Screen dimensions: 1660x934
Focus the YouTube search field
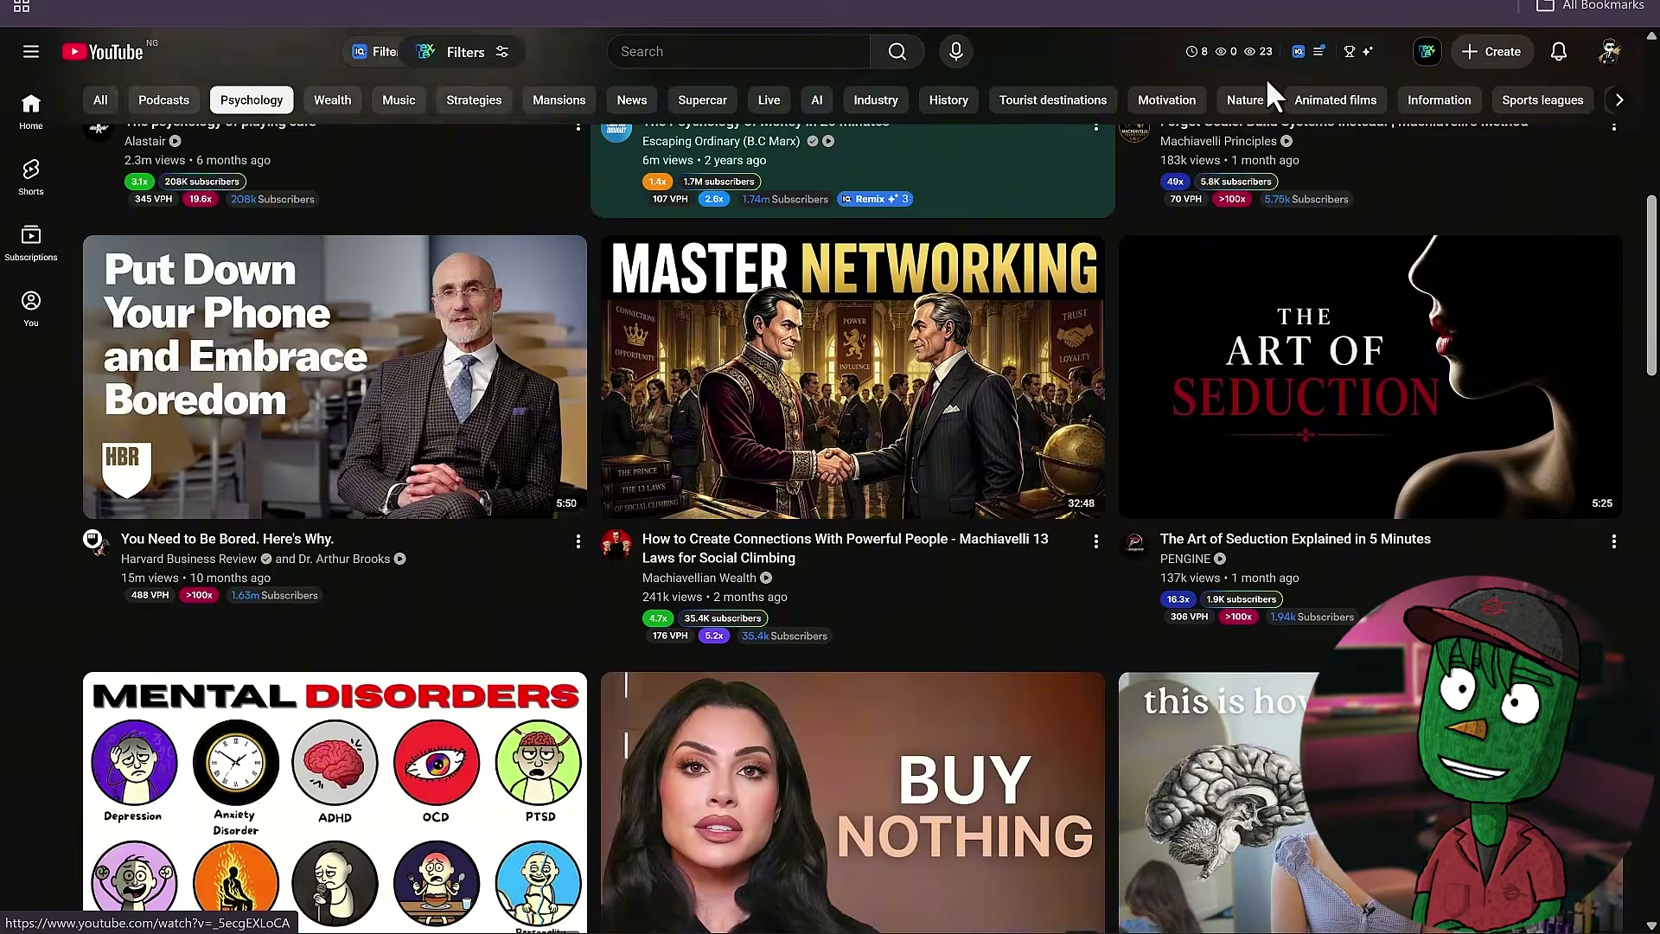[739, 52]
